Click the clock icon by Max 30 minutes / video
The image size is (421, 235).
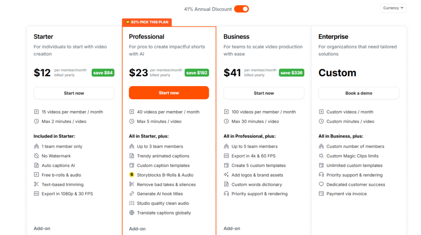click(x=227, y=121)
